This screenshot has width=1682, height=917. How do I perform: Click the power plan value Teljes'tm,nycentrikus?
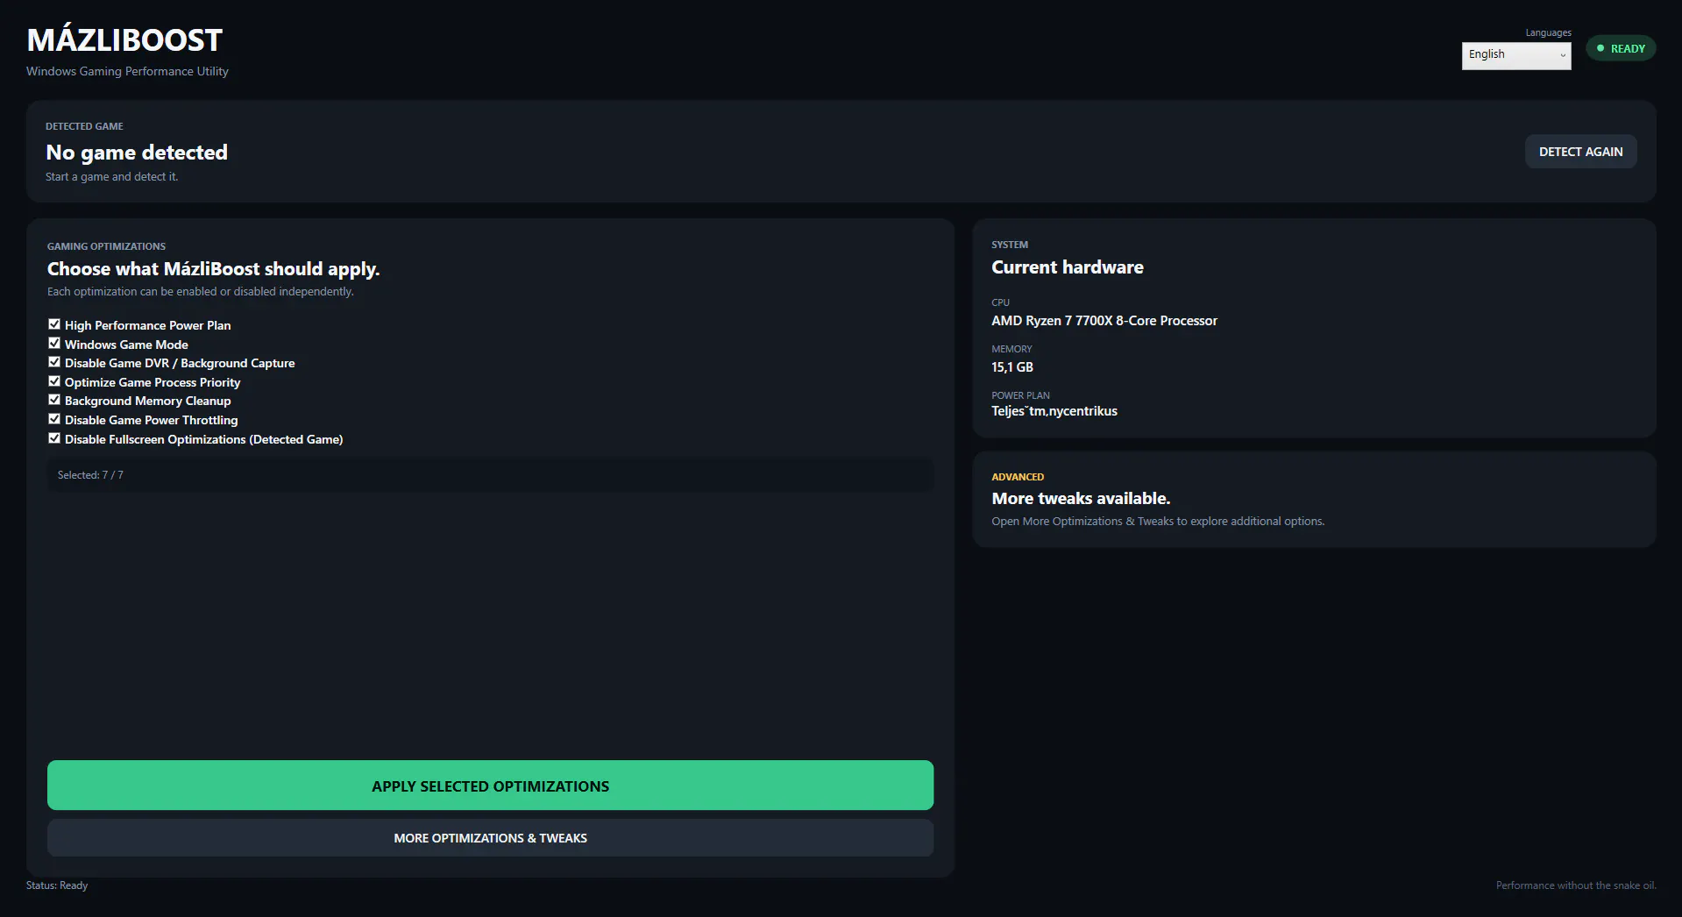(1054, 411)
